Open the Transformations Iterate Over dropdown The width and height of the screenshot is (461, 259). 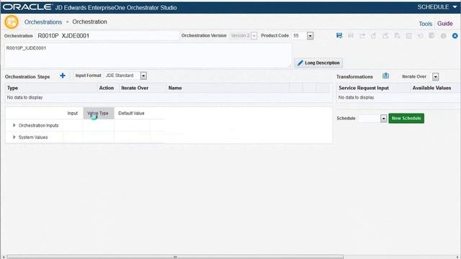[435, 77]
